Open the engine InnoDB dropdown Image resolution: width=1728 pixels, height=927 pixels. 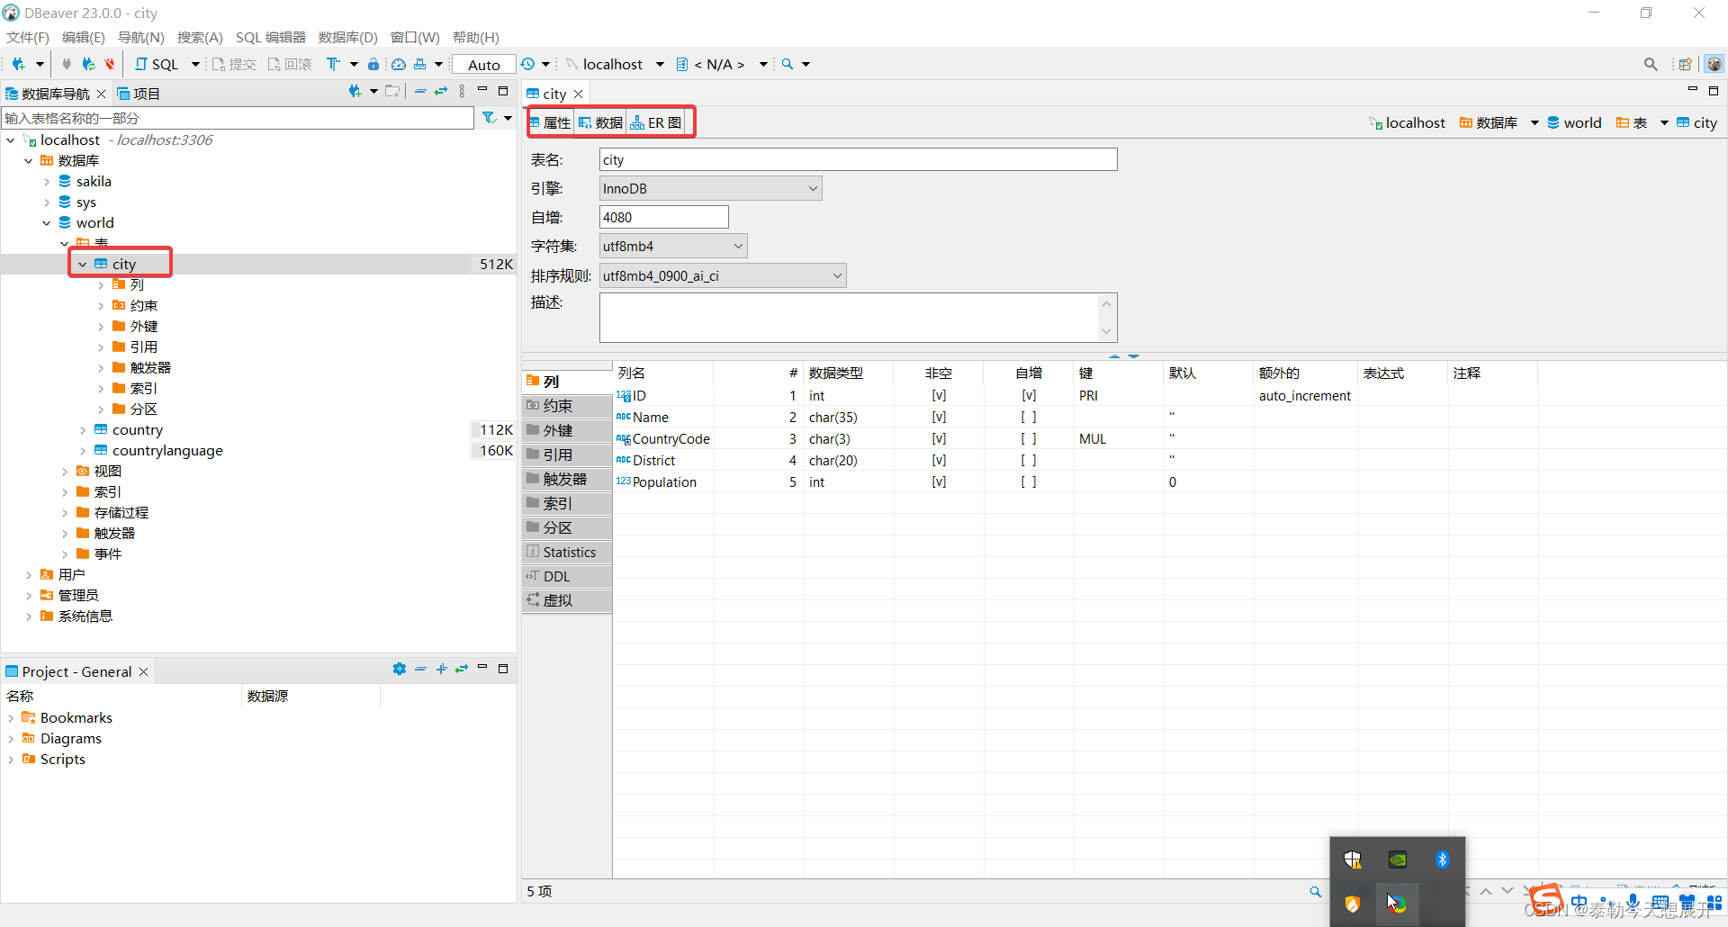click(711, 188)
